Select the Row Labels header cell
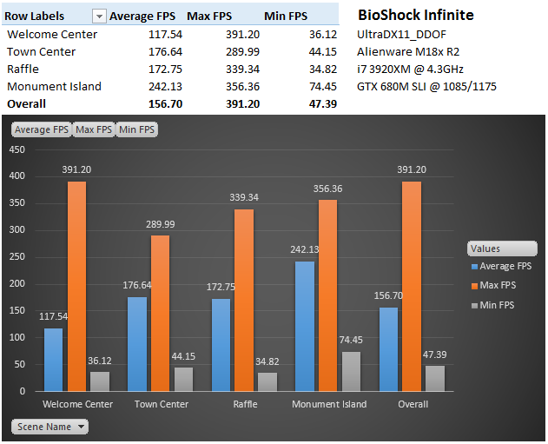 point(34,17)
